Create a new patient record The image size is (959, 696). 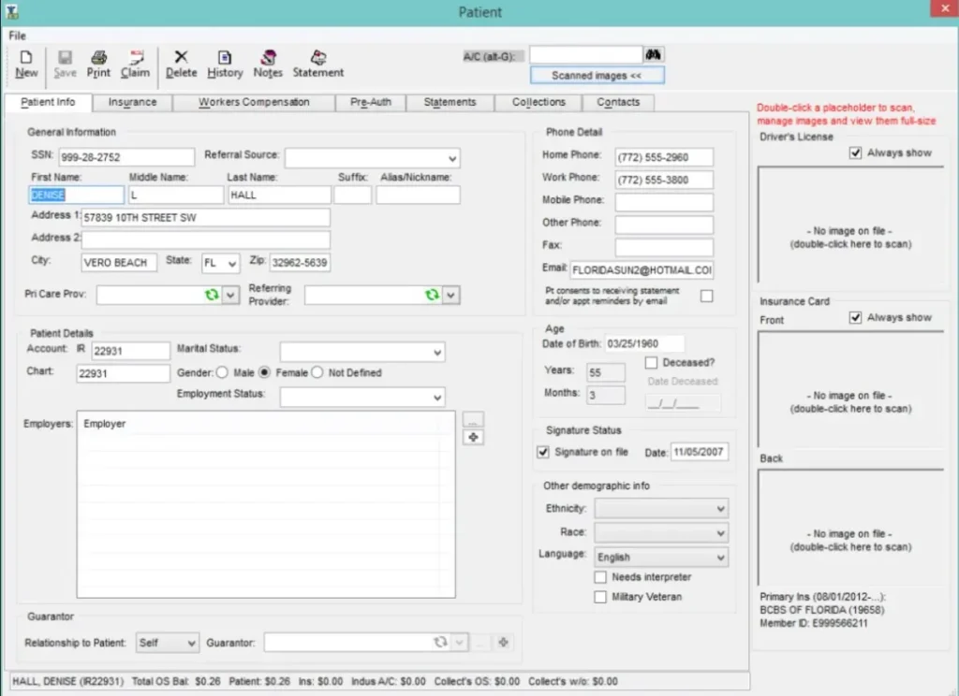pyautogui.click(x=25, y=63)
